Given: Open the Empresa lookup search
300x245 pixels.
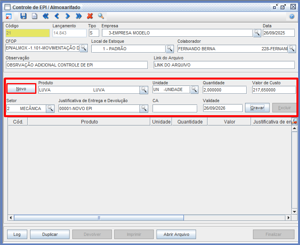Looking at the screenshot, I should (257, 33).
